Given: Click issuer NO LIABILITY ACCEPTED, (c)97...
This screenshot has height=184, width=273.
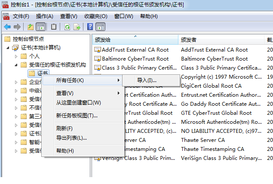Looking at the screenshot, I should [x=221, y=131].
